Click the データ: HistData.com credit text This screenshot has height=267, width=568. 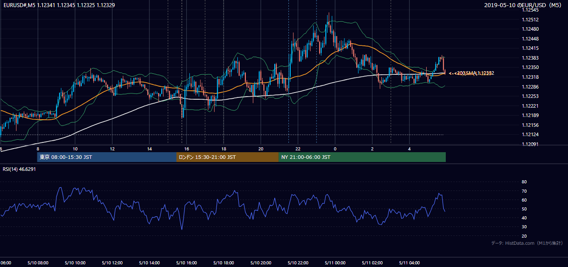(527, 243)
